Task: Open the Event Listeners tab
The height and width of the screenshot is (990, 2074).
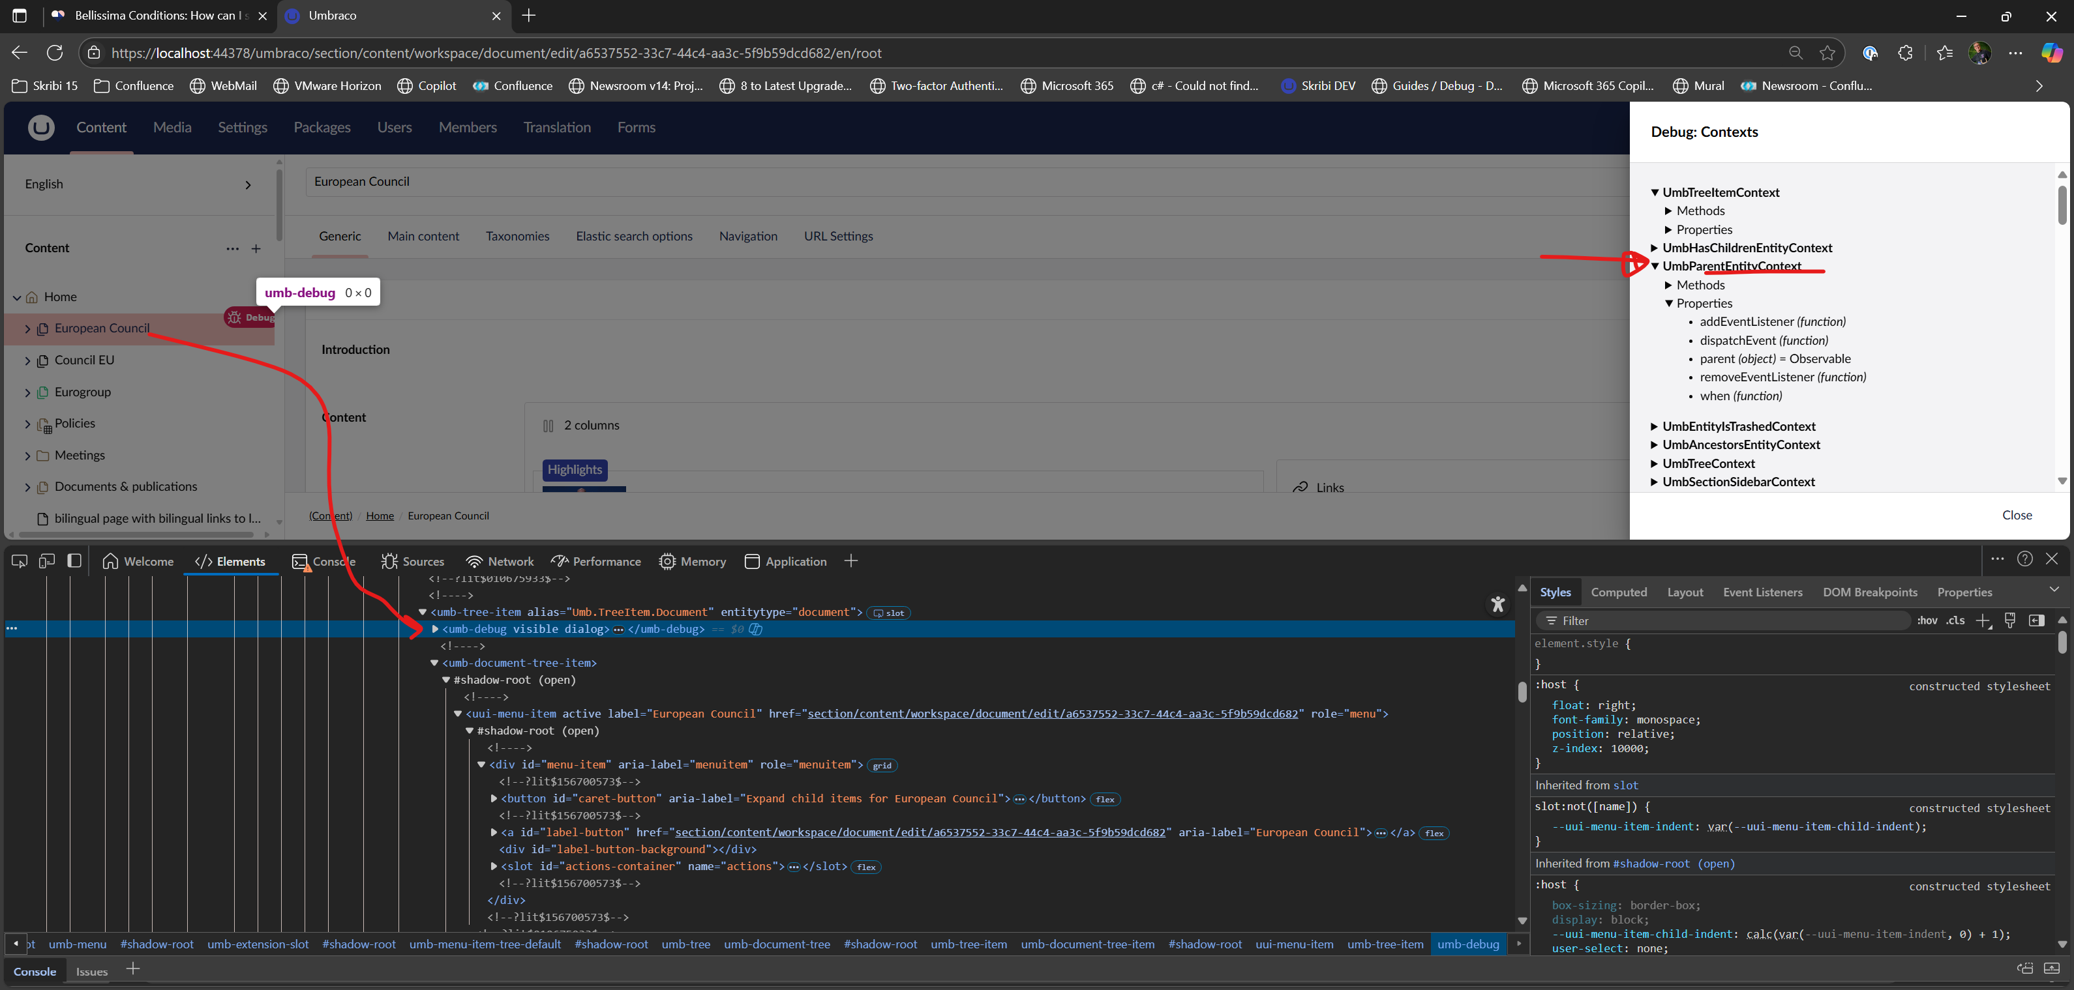Action: click(1762, 592)
